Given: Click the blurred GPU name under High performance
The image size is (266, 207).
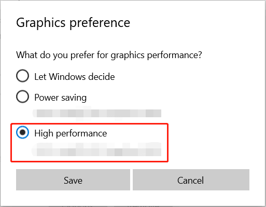Looking at the screenshot, I should point(97,149).
